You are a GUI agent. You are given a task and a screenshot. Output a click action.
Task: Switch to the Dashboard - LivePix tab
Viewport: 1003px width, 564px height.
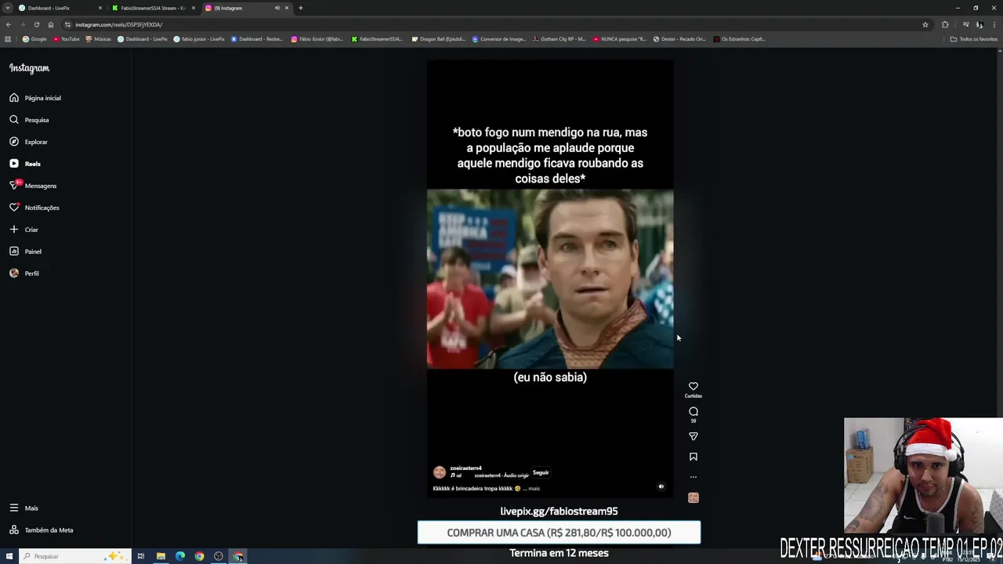coord(60,8)
